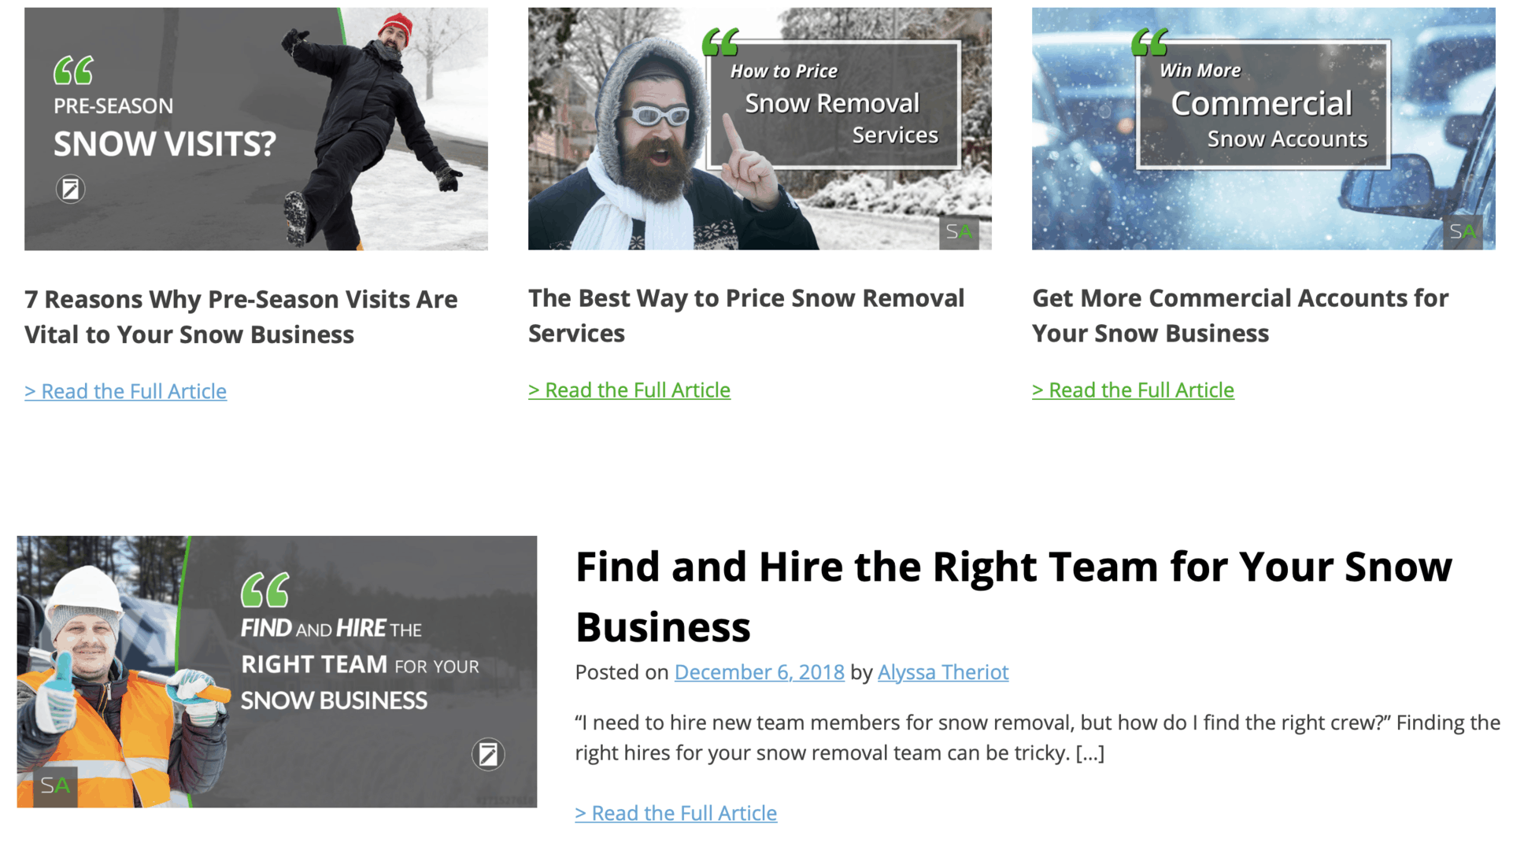The width and height of the screenshot is (1524, 850).
Task: Open the Win More Commercial Snow Accounts thumbnail
Action: [1263, 129]
